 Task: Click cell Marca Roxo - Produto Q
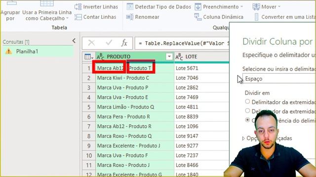tap(135, 136)
